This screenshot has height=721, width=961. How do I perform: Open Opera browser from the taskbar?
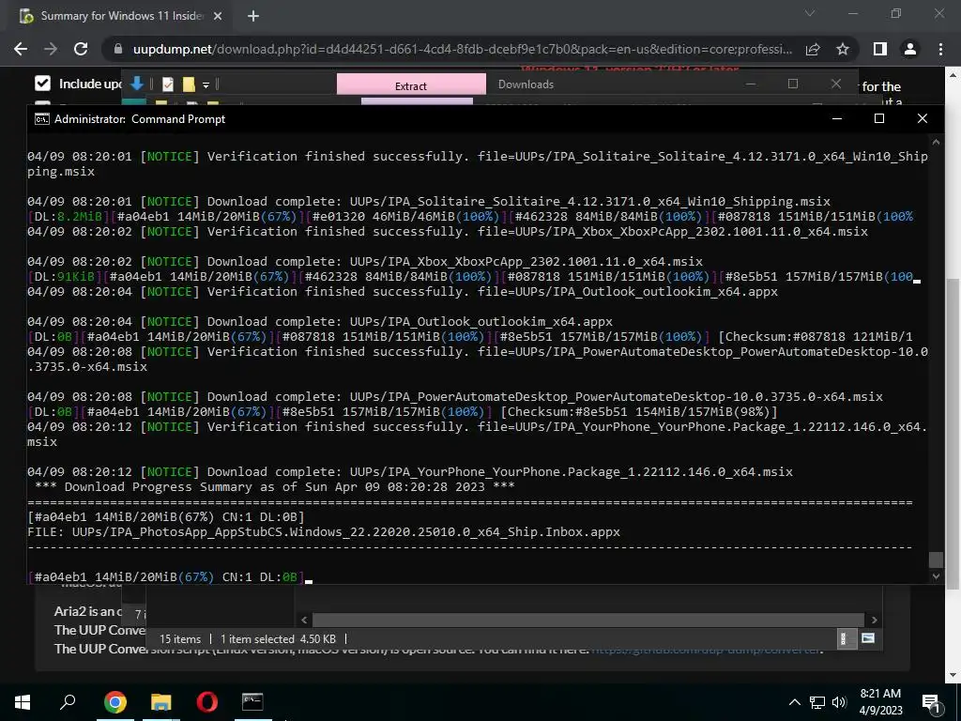(207, 702)
